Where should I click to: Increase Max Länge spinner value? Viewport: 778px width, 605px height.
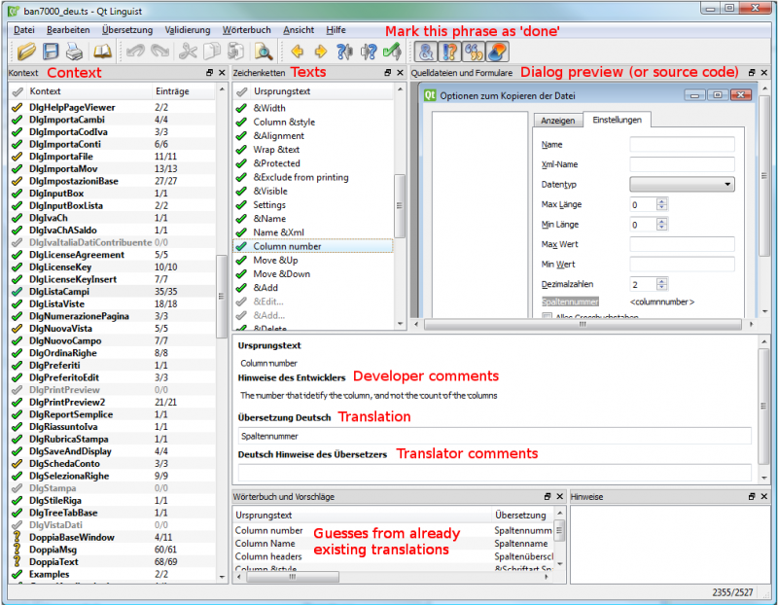pos(662,201)
